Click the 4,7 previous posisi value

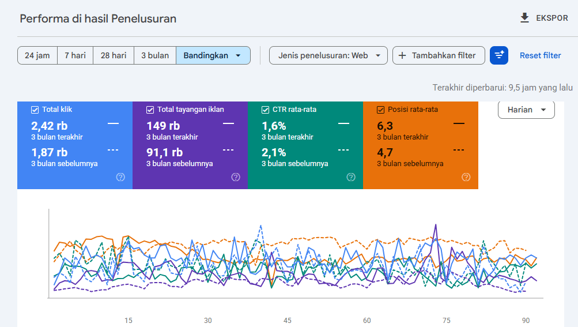pos(385,152)
